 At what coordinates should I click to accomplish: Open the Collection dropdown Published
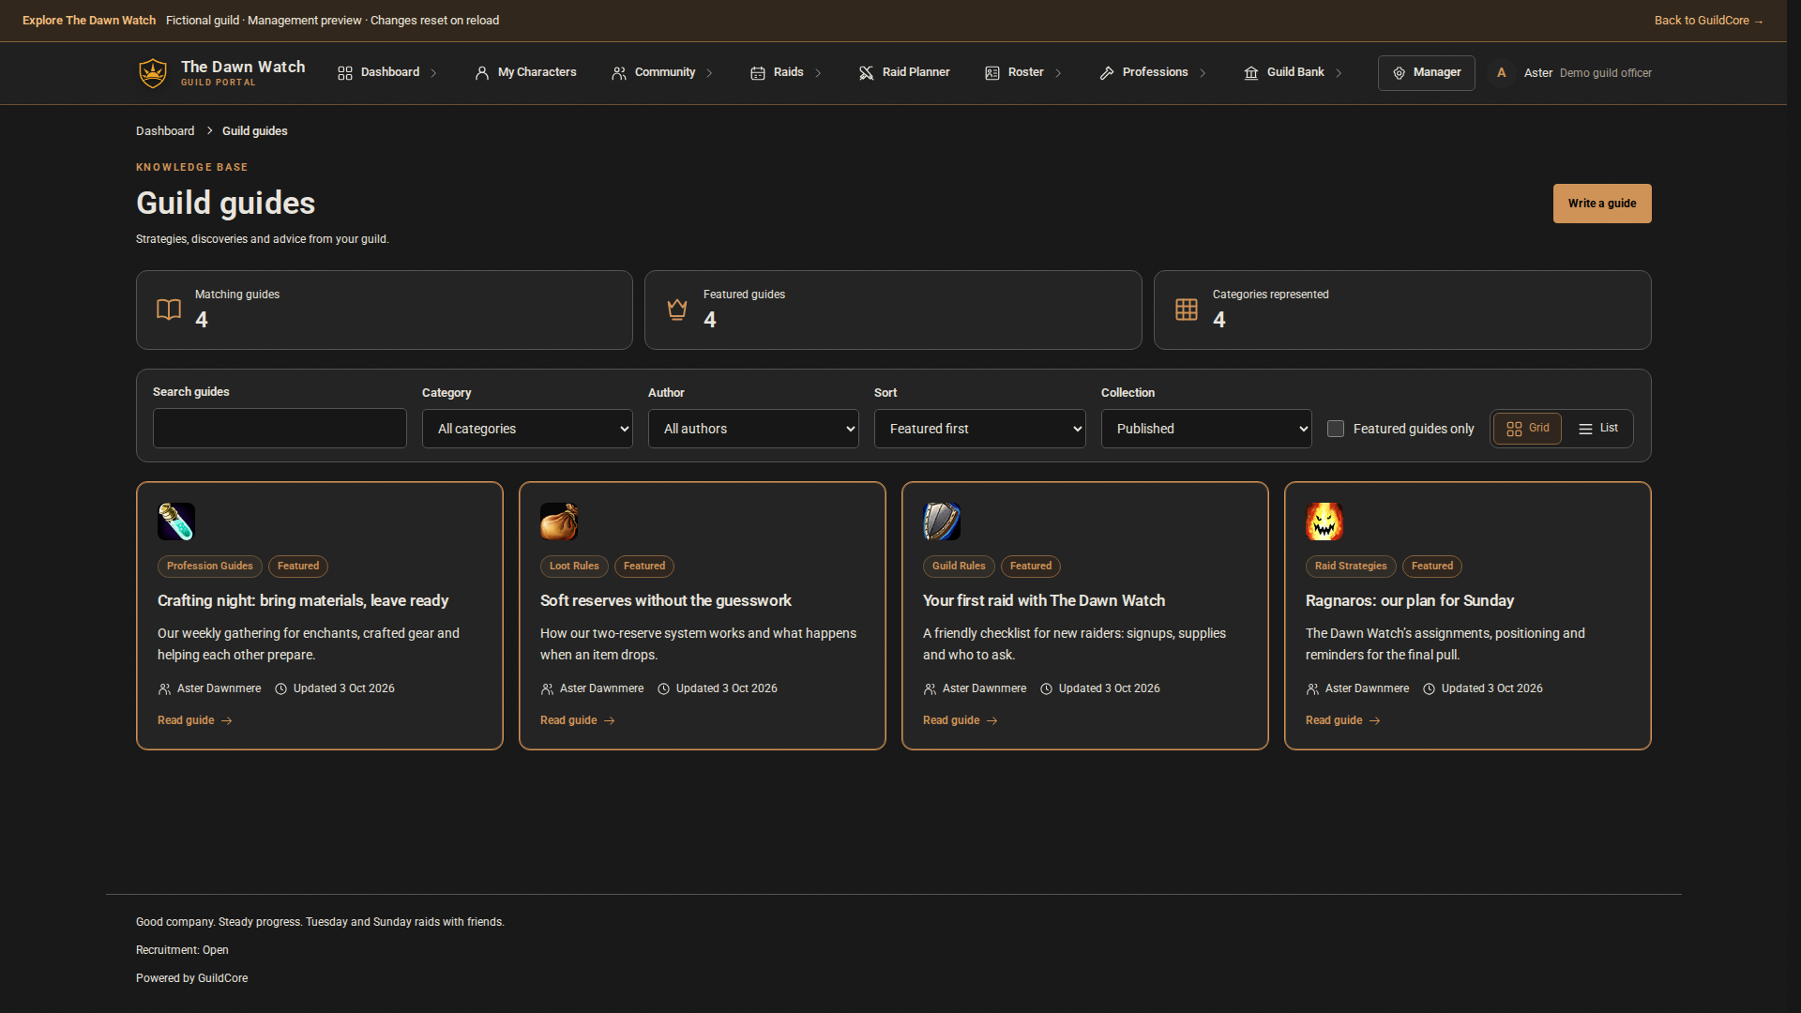[x=1206, y=429]
